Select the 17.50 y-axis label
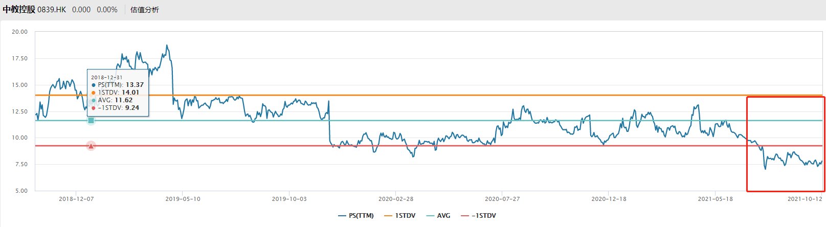 (20, 58)
